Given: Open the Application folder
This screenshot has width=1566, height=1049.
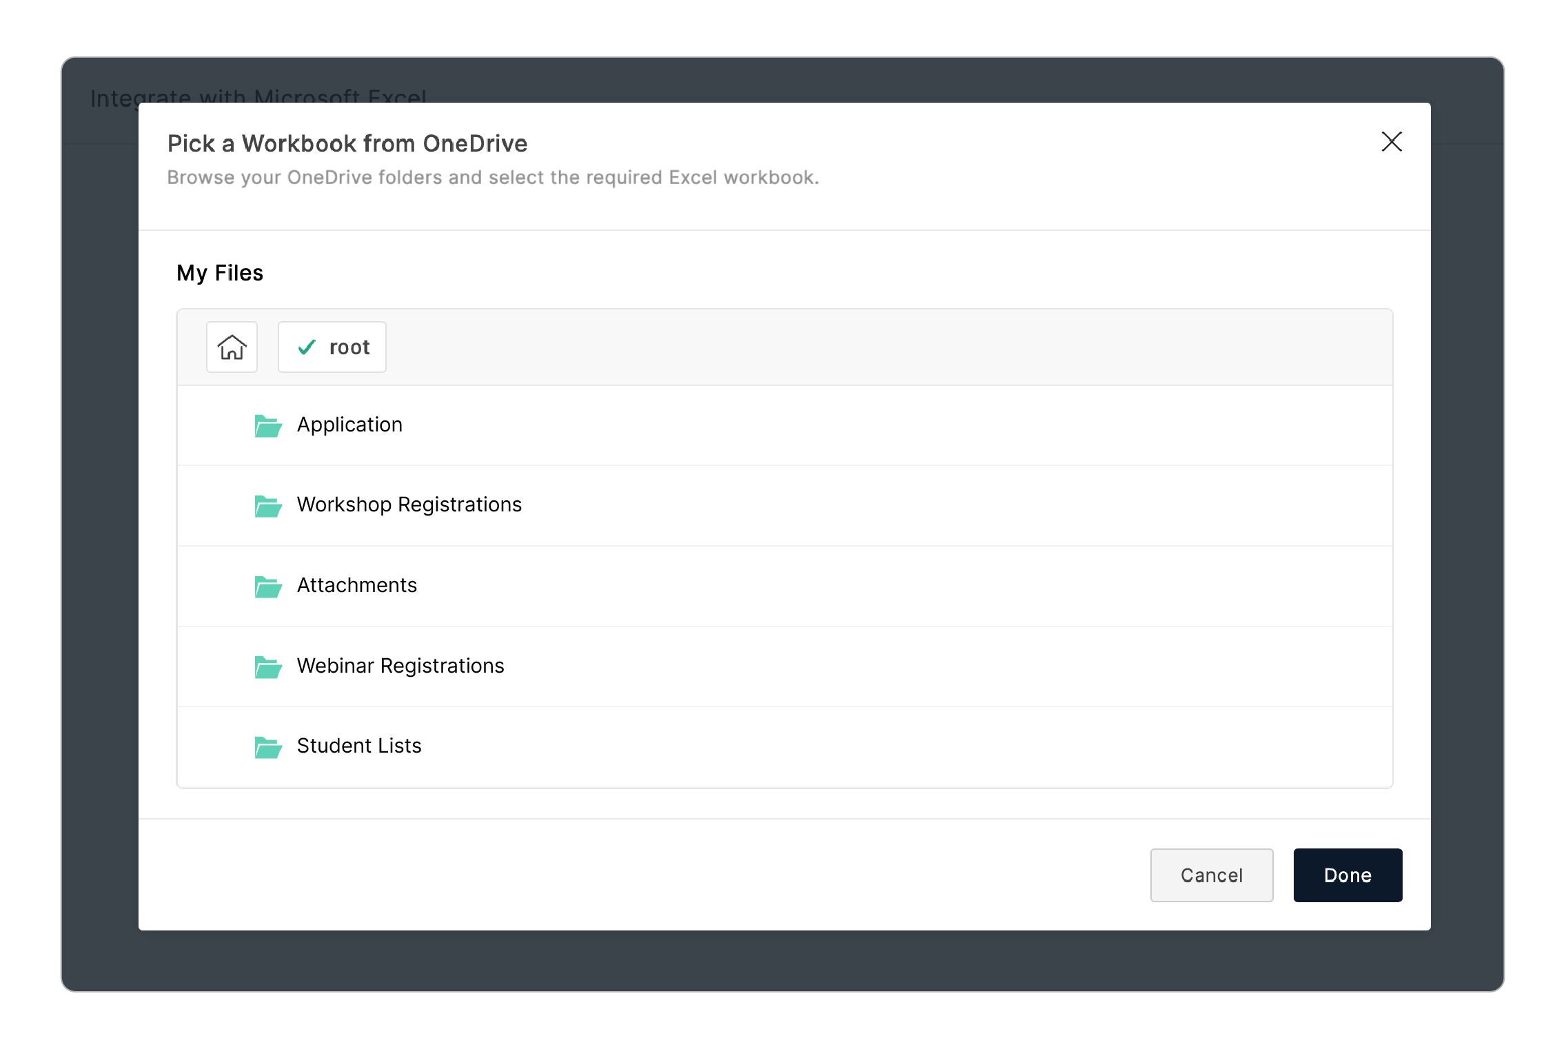Looking at the screenshot, I should click(349, 425).
